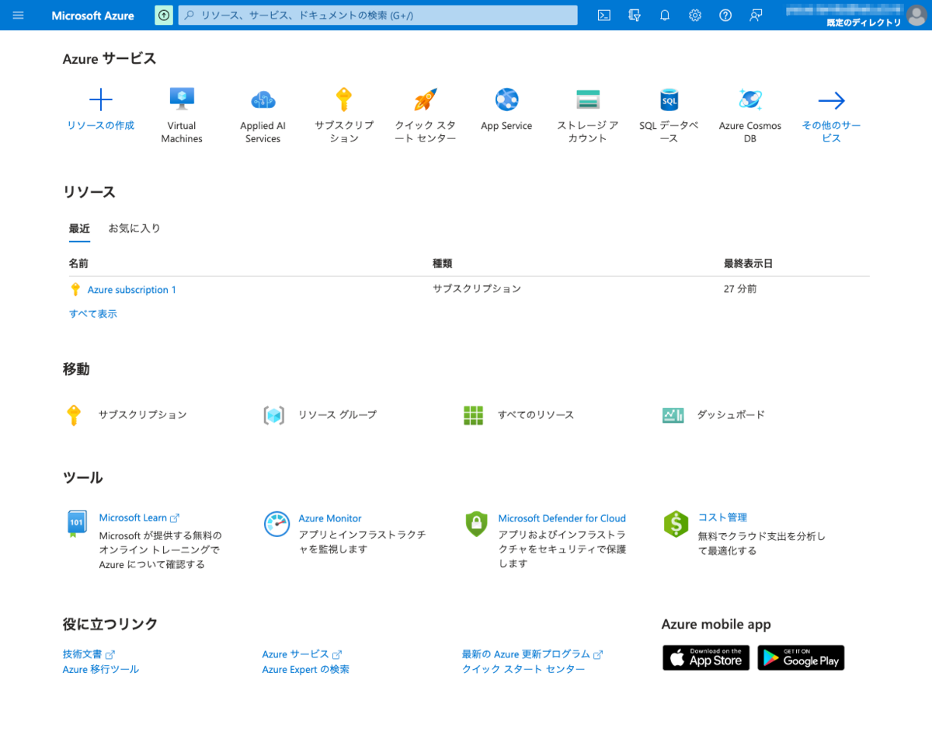Click the preview upgrade arrow icon beside search
The height and width of the screenshot is (739, 932).
[x=164, y=15]
